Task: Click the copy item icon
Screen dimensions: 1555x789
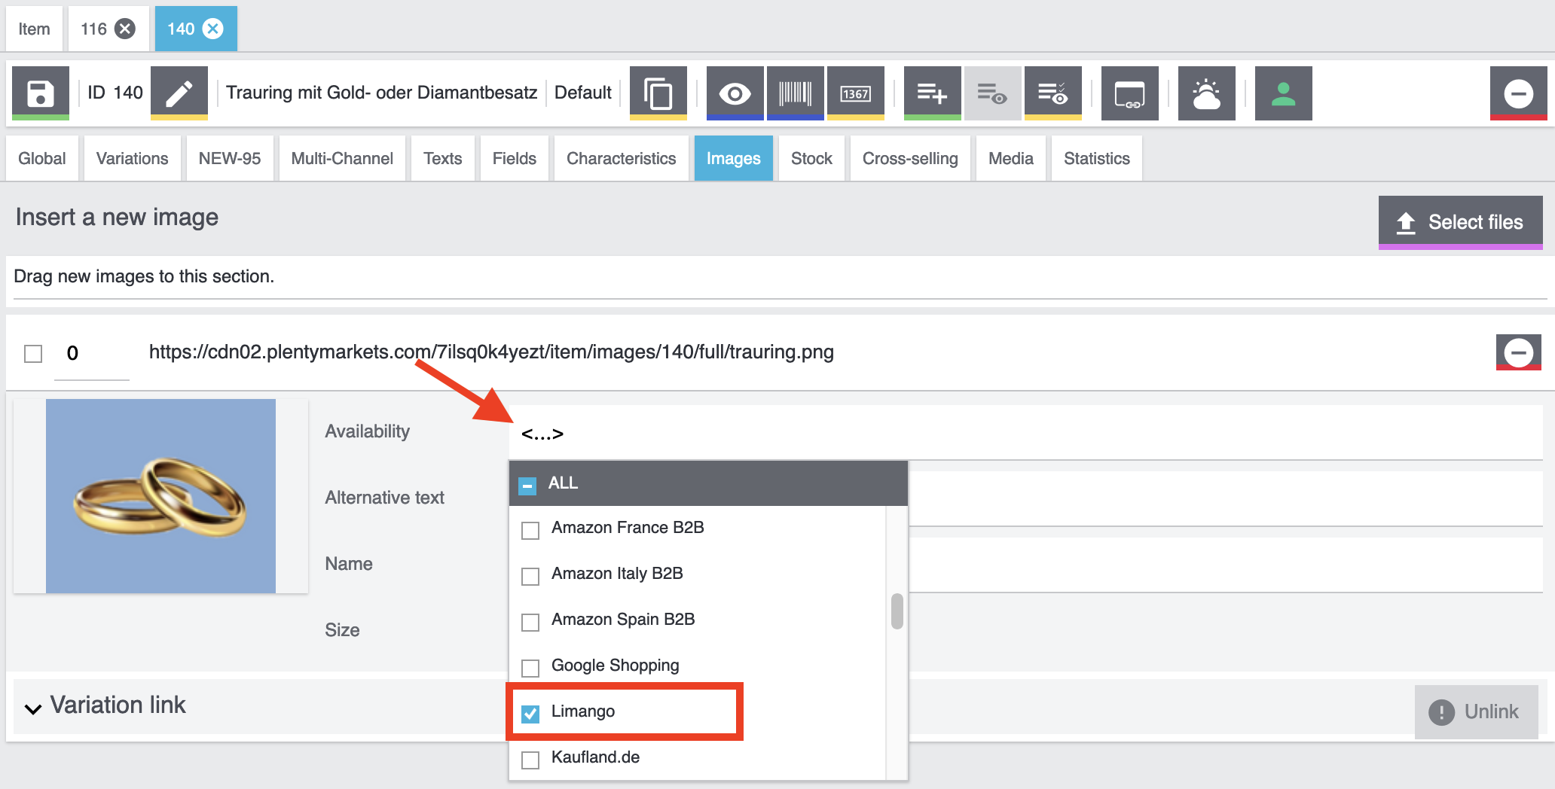Action: click(x=658, y=93)
